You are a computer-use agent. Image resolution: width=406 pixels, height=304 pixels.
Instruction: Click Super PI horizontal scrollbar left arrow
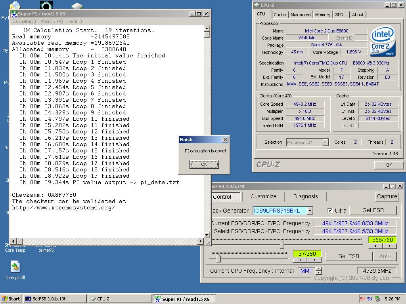[x=13, y=241]
